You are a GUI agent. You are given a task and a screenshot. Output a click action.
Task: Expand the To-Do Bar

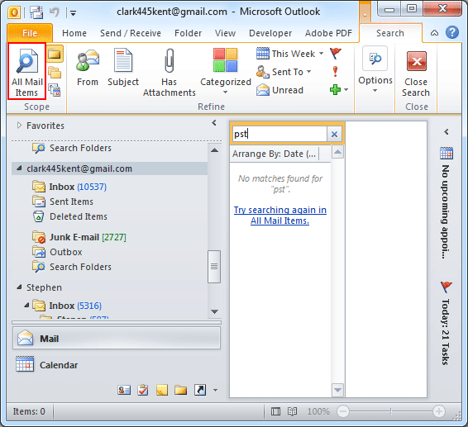click(x=447, y=131)
